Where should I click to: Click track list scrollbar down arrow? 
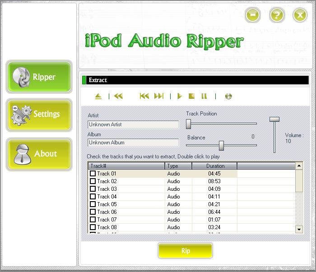299,229
